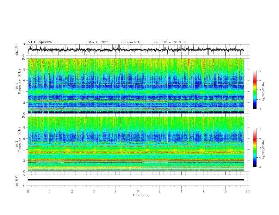This screenshot has width=279, height=215.
Task: Click tick label '1' on the Time axis
Action: 50,191
